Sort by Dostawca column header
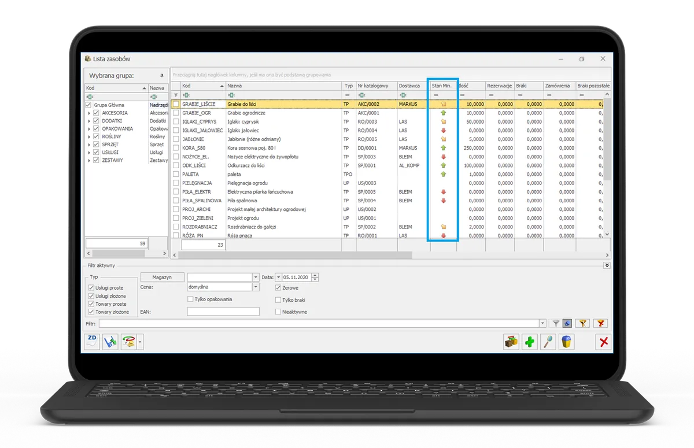 tap(412, 86)
